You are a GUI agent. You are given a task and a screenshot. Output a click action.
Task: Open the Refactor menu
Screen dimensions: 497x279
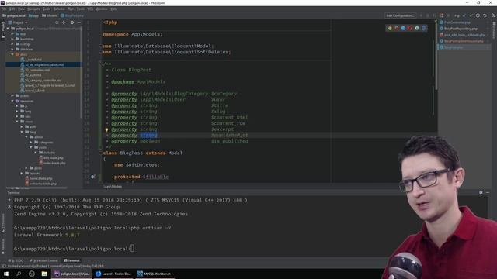[59, 9]
